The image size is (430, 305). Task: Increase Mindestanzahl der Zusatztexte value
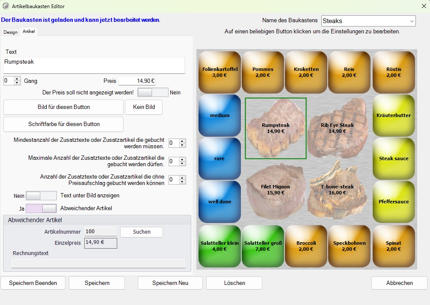click(x=183, y=141)
